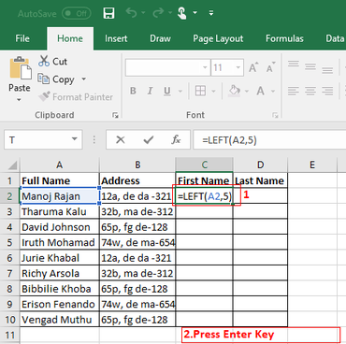Open the Font dialog launcher

coord(275,115)
